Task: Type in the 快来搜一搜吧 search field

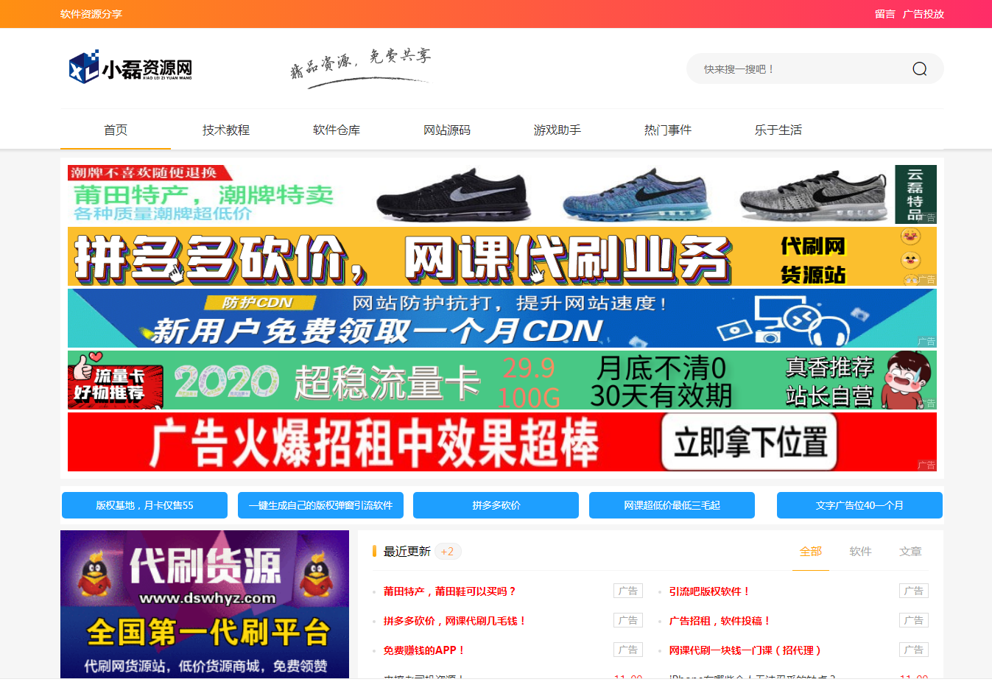Action: [795, 69]
